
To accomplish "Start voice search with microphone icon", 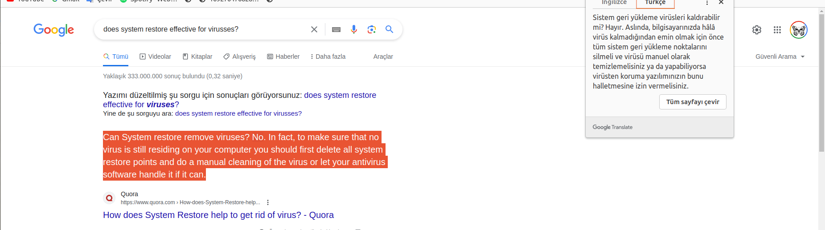I will tap(354, 29).
